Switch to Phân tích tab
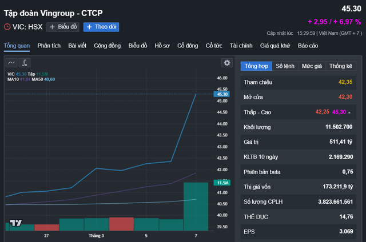 50,45
